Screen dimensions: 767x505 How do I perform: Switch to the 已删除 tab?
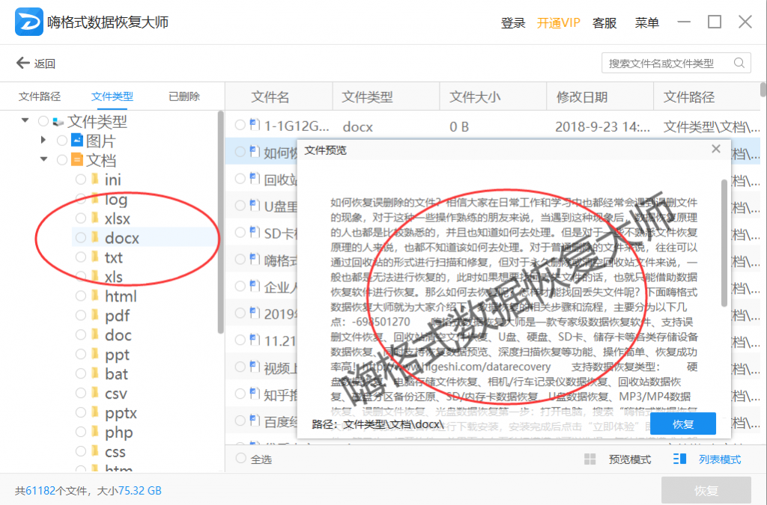[x=184, y=97]
